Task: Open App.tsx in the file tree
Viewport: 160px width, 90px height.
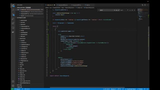Action: coord(22,73)
